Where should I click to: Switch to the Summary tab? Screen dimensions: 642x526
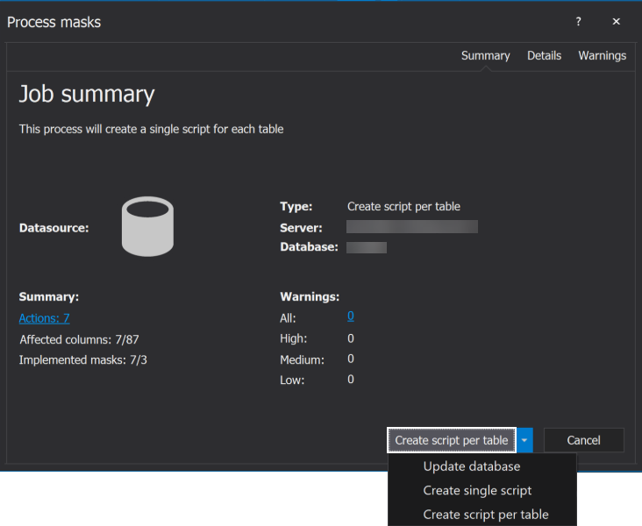[485, 55]
